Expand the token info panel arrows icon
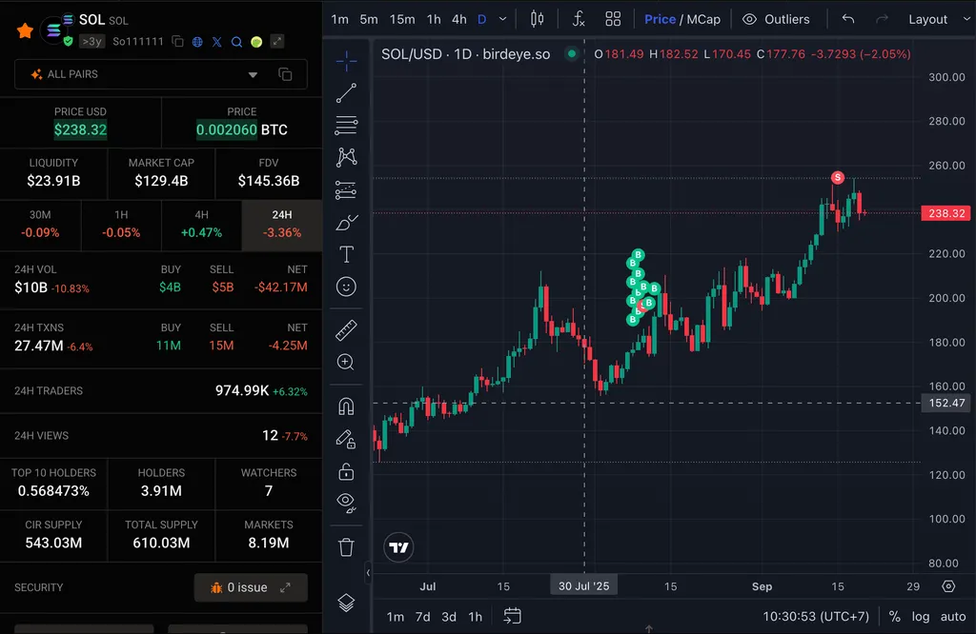 pyautogui.click(x=277, y=42)
